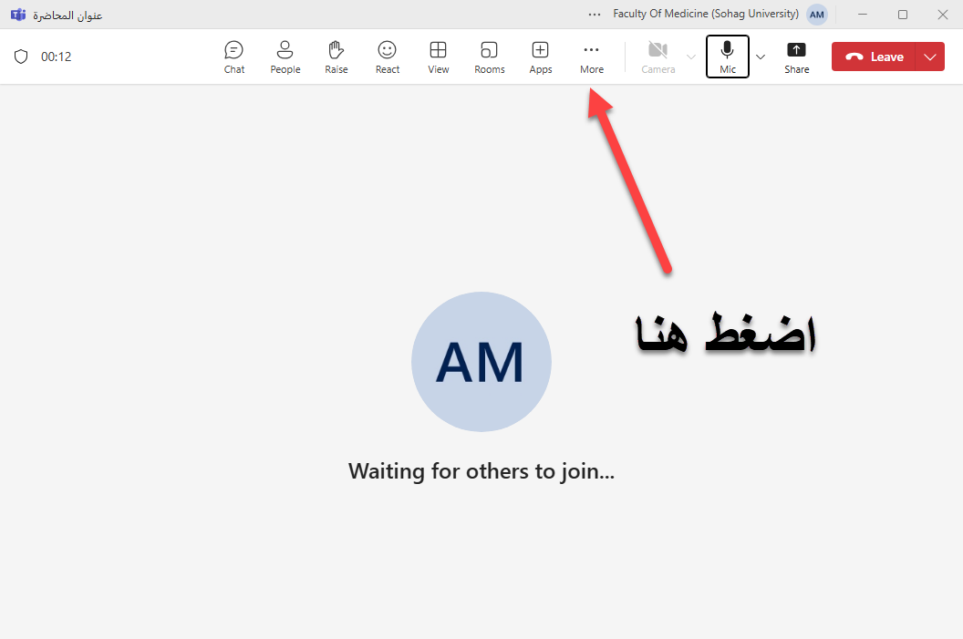Click the Share screen icon

pos(796,57)
